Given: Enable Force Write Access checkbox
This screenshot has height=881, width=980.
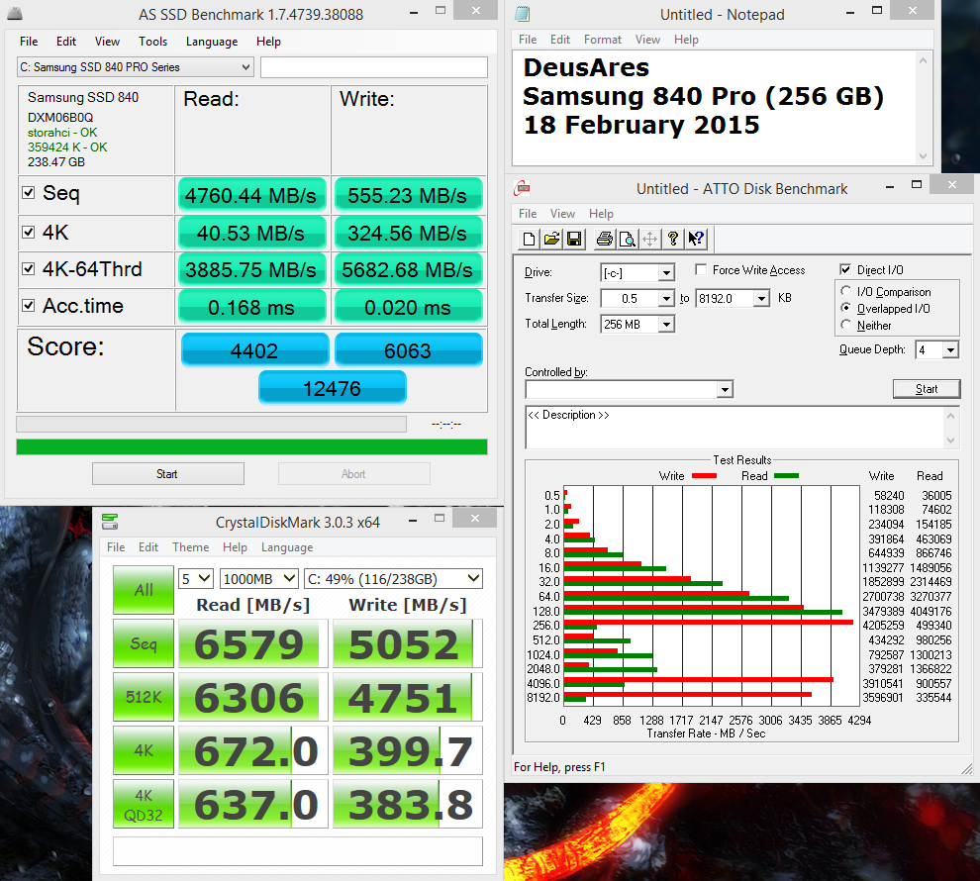Looking at the screenshot, I should 701,270.
